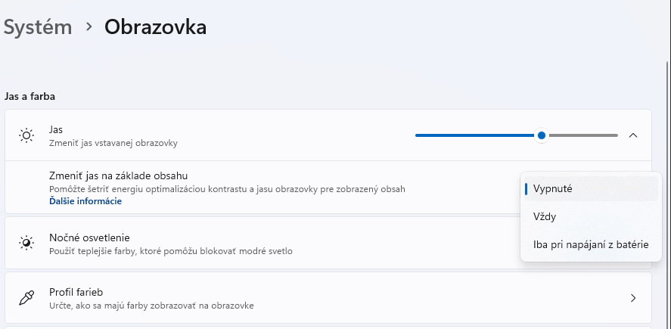Click the Nočné osvetlenie night light icon
This screenshot has height=329, width=671.
coord(26,243)
